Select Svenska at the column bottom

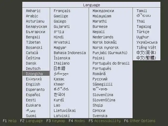[x=100, y=116]
